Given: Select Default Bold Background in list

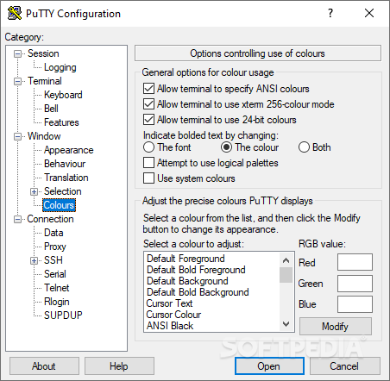Looking at the screenshot, I should pos(211,292).
